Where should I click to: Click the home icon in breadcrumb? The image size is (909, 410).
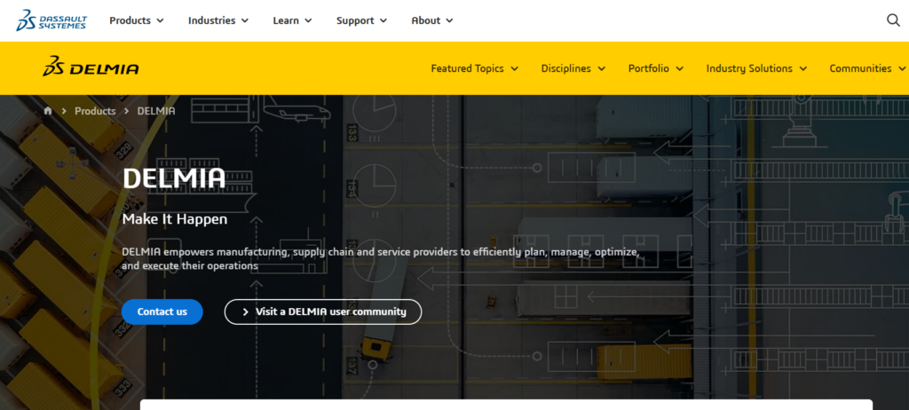click(x=49, y=111)
